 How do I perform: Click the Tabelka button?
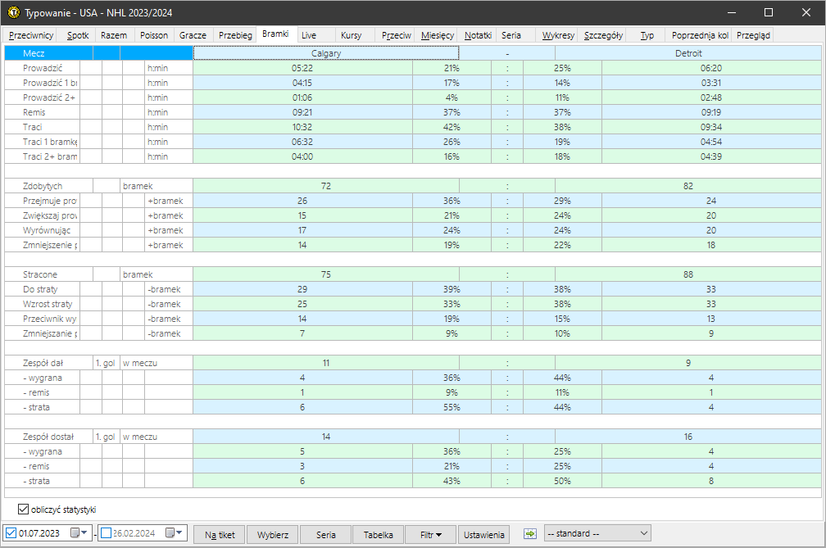pos(378,535)
